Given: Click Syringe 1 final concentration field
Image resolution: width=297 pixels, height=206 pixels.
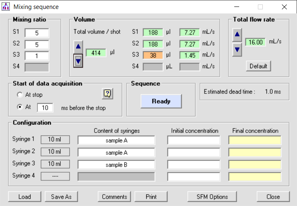Looking at the screenshot, I should pos(255,140).
